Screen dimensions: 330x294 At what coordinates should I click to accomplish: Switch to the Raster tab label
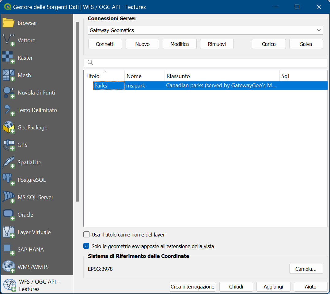(x=25, y=58)
